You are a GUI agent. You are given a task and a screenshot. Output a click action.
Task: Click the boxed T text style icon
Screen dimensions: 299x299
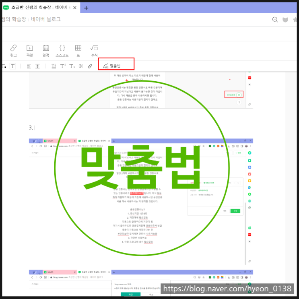pyautogui.click(x=12, y=66)
